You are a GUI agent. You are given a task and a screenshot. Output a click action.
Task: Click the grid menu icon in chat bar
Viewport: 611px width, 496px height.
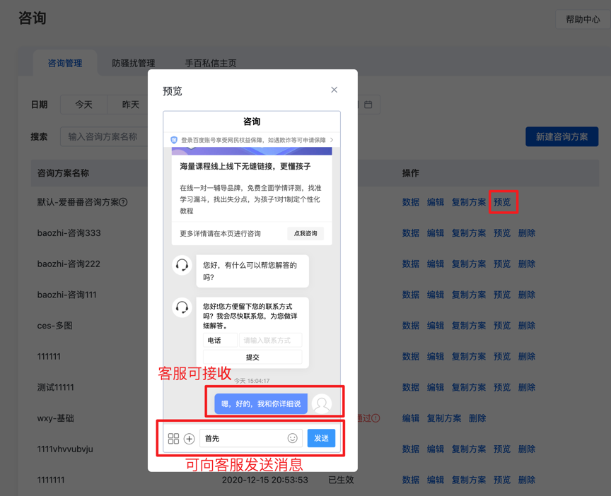(x=173, y=439)
